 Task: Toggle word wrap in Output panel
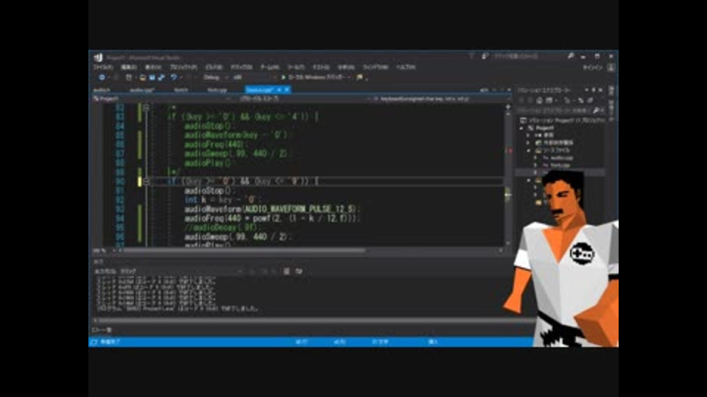click(298, 271)
